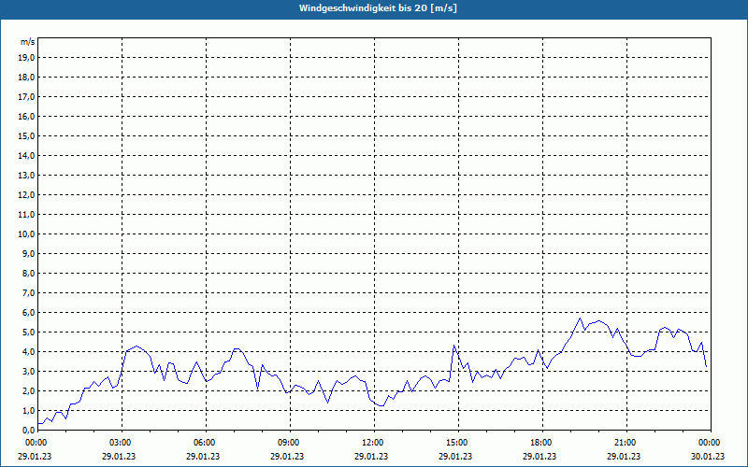Click the wind speed peak near 19:30
Image resolution: width=748 pixels, height=467 pixels.
(x=580, y=318)
